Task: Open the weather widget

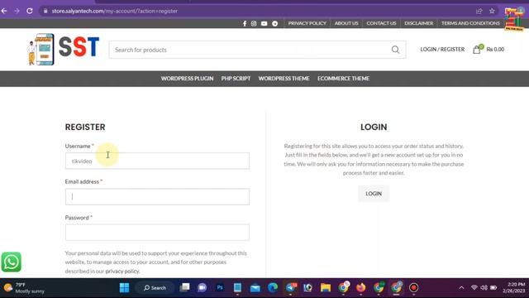Action: 24,288
